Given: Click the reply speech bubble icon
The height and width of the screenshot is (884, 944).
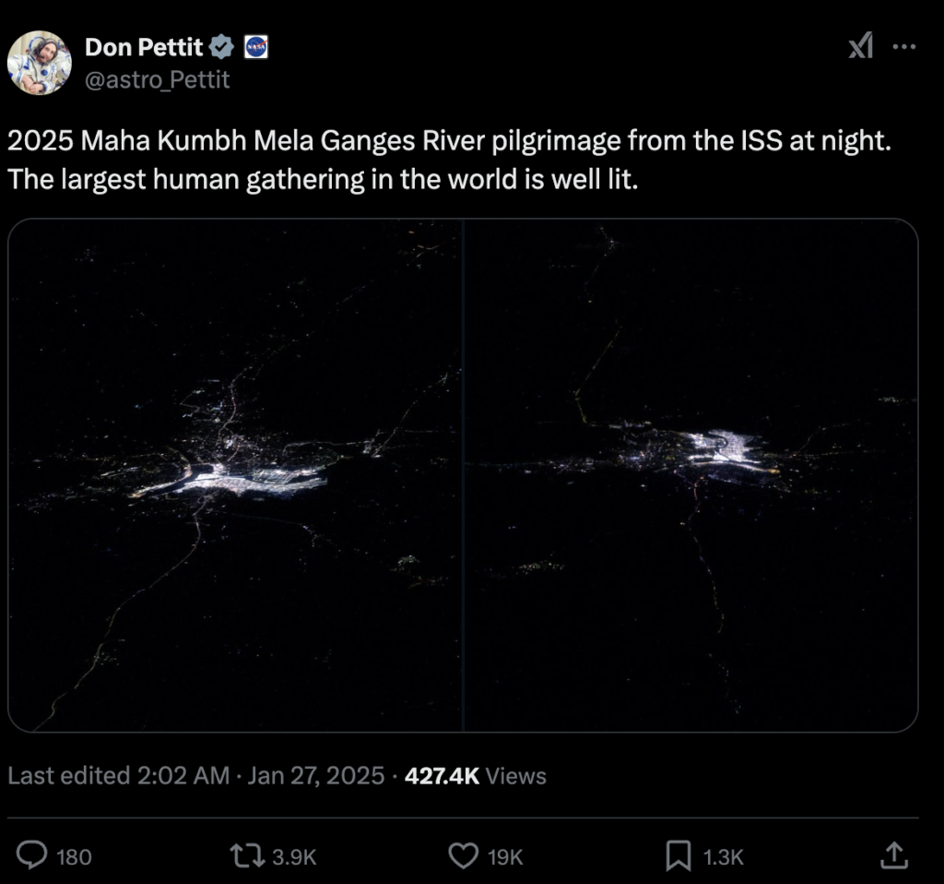Looking at the screenshot, I should [x=32, y=856].
